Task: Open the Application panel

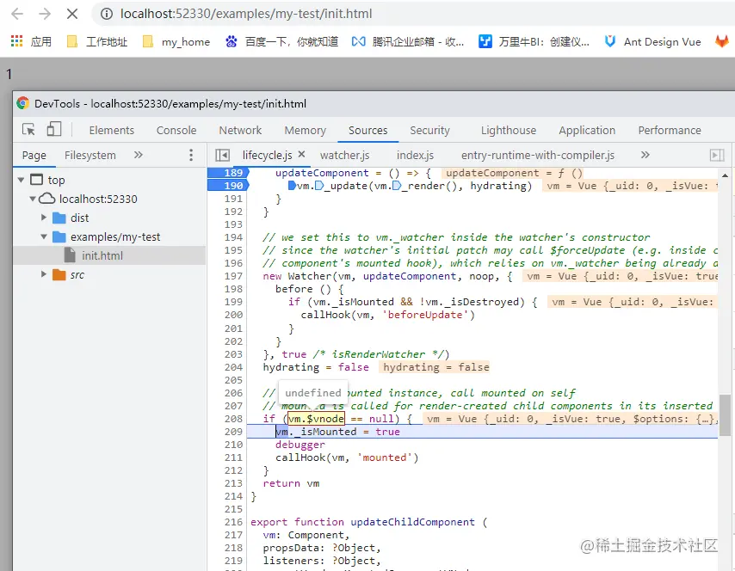Action: coord(587,130)
